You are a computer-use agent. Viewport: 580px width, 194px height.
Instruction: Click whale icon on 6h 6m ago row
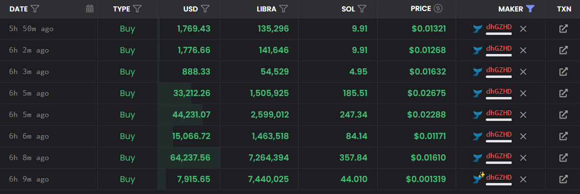tap(477, 136)
